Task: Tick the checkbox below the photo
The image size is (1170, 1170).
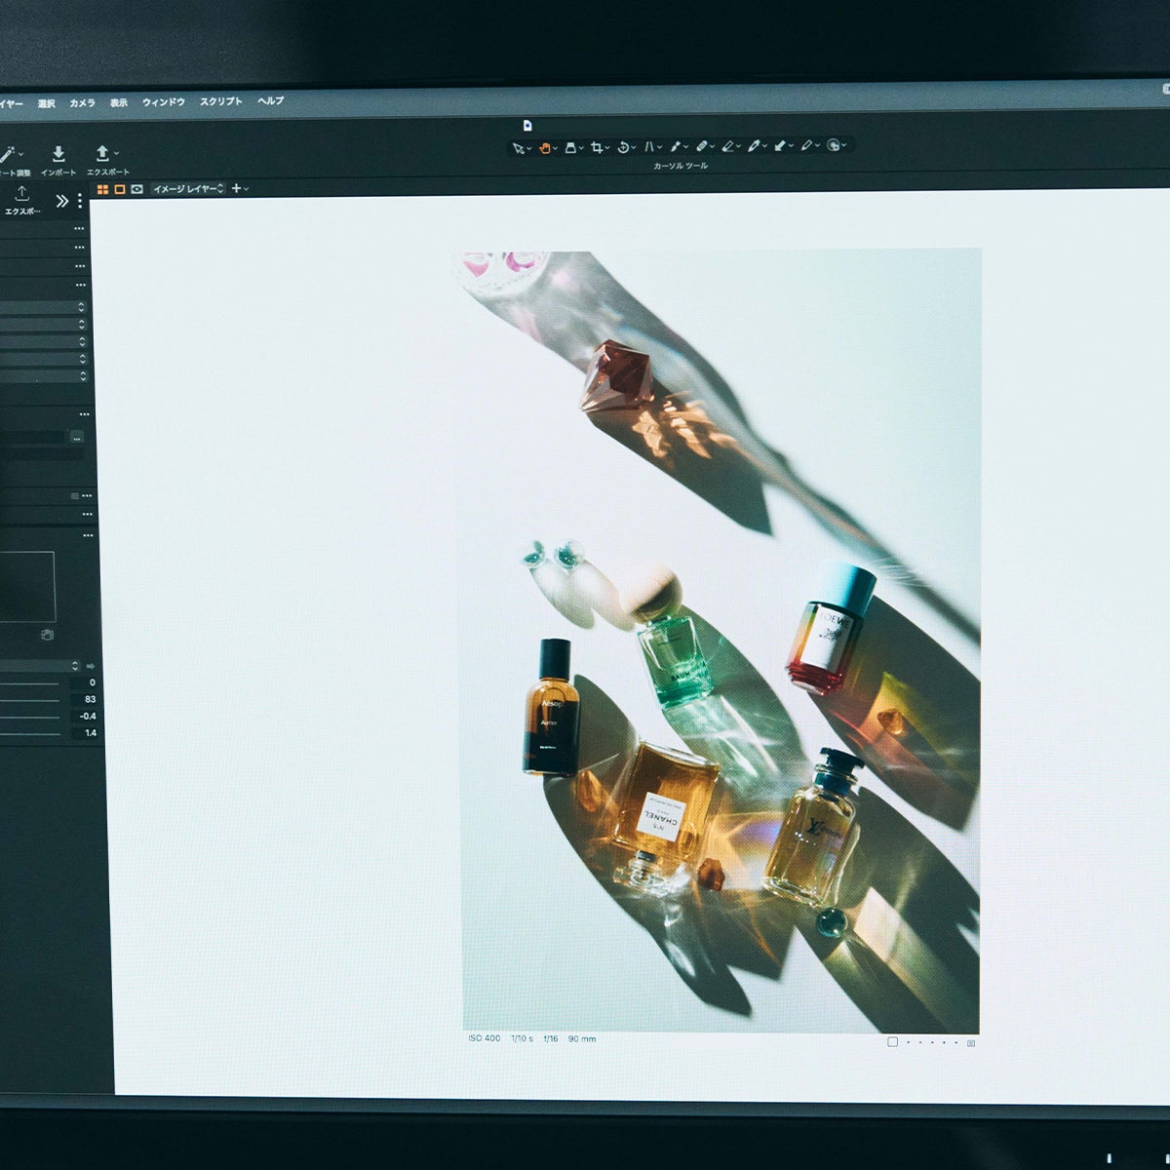Action: [x=892, y=1041]
